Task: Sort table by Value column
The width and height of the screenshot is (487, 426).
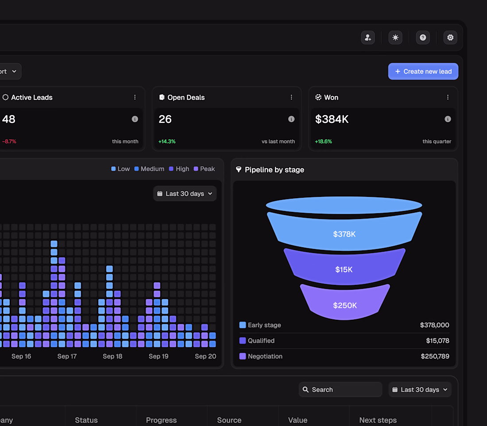Action: click(x=298, y=420)
